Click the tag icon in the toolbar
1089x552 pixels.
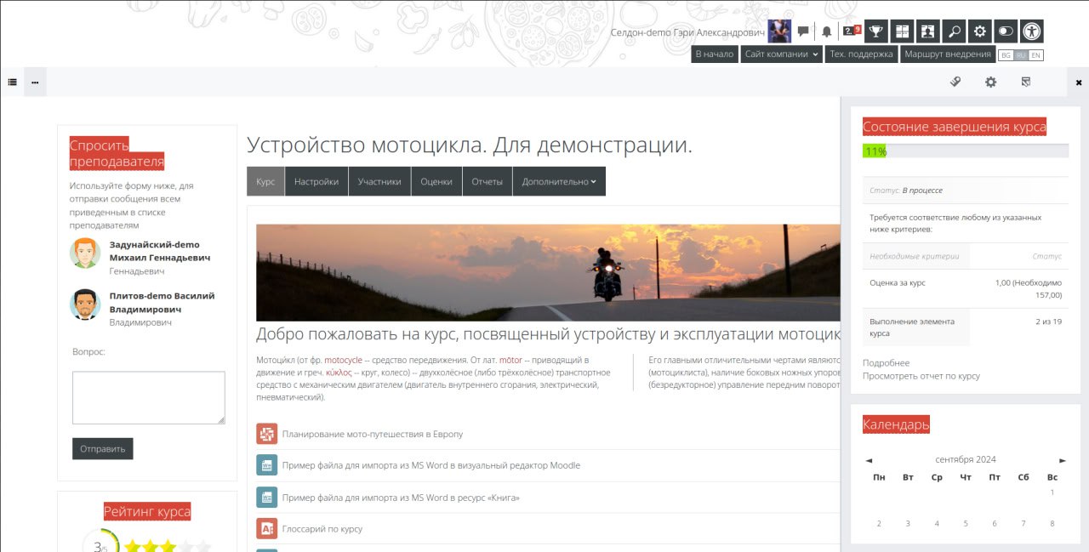955,82
